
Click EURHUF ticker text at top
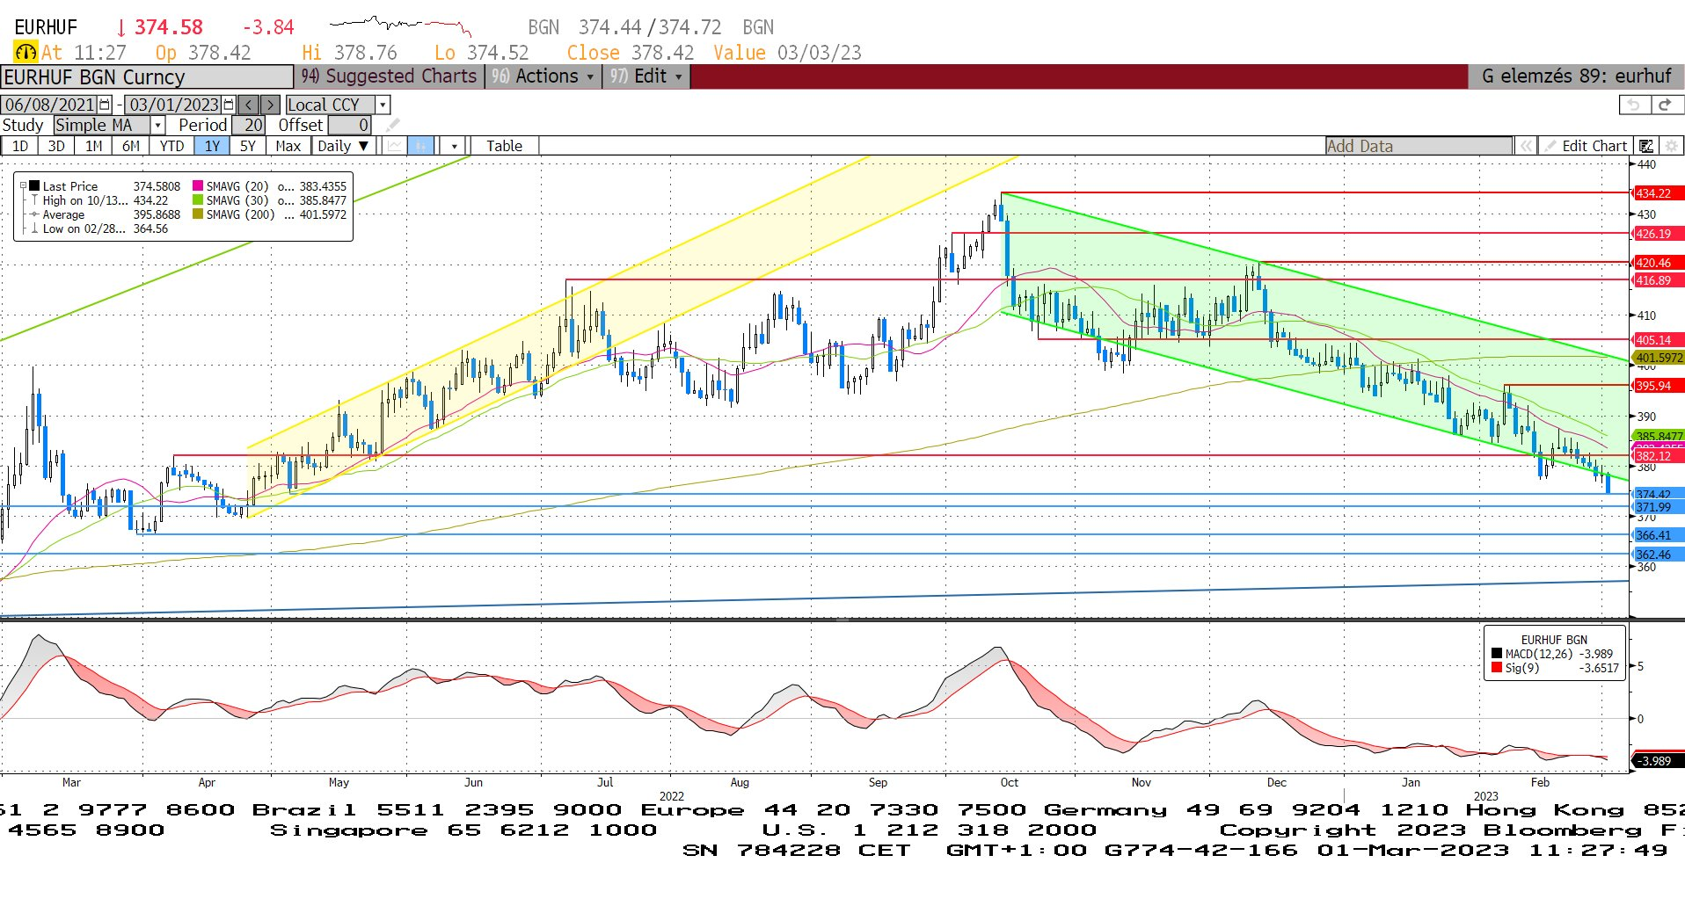(46, 27)
